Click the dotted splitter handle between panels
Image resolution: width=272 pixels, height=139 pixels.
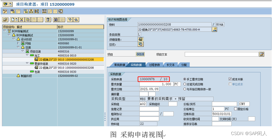coord(105,117)
